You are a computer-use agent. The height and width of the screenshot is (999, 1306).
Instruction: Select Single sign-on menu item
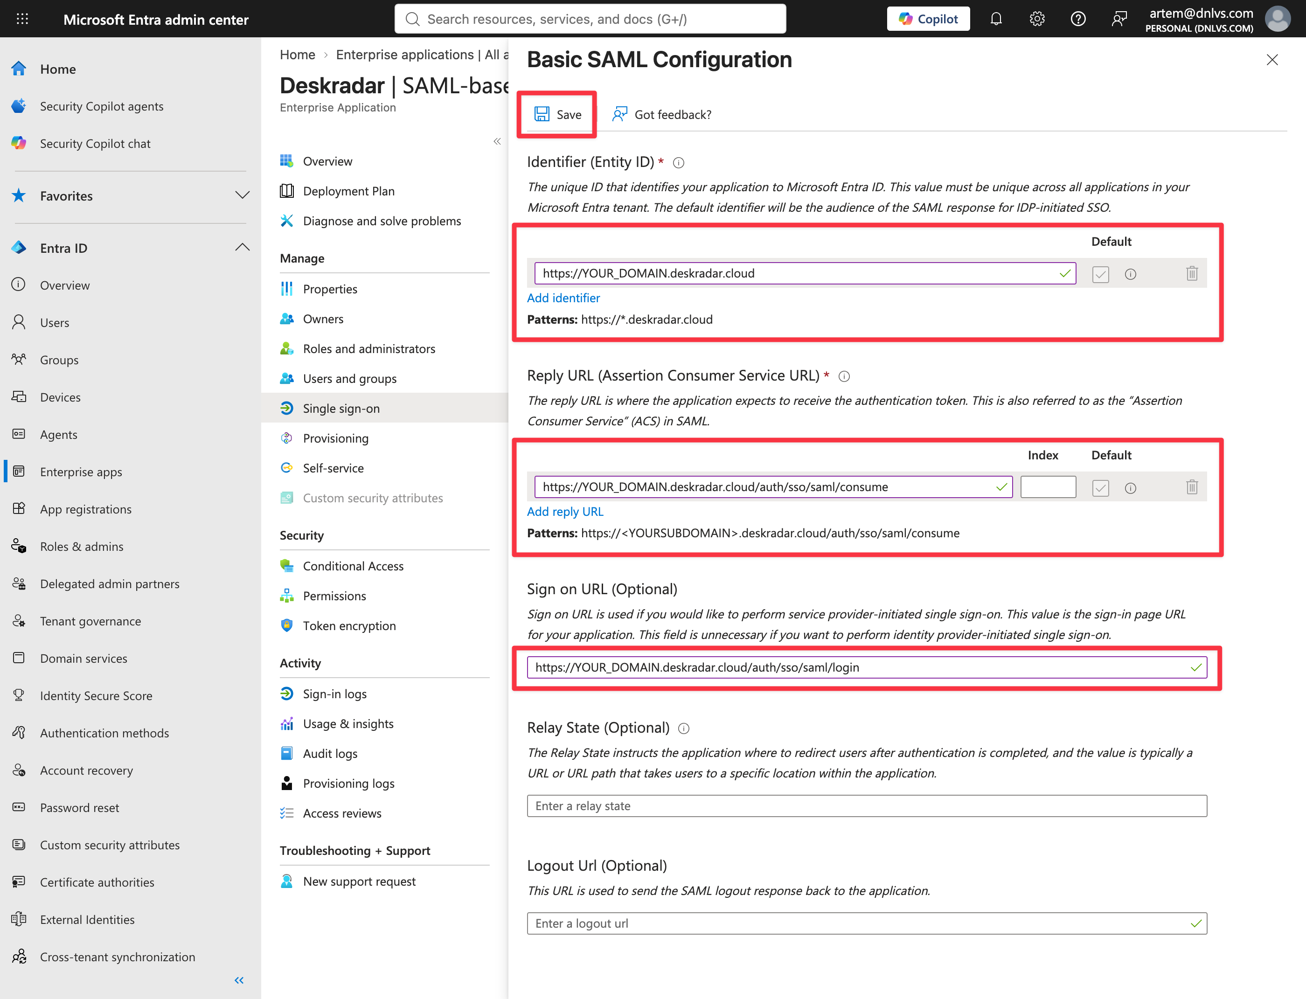[x=385, y=409]
